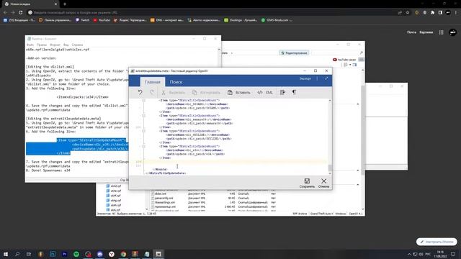Viewport: 461px width, 259px height.
Task: Click the Cut (Вырезать) scissors button
Action: point(173,93)
